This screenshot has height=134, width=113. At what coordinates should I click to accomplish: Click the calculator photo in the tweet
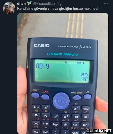pos(63,73)
